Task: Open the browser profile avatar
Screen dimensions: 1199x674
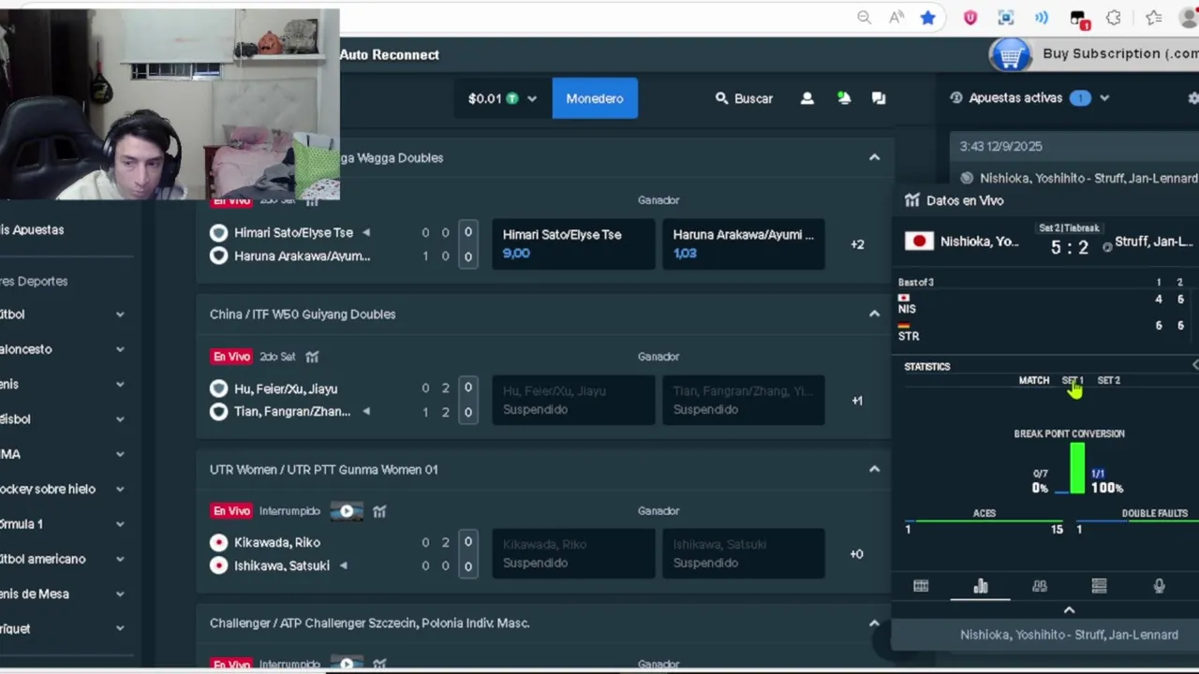Action: pyautogui.click(x=1191, y=18)
